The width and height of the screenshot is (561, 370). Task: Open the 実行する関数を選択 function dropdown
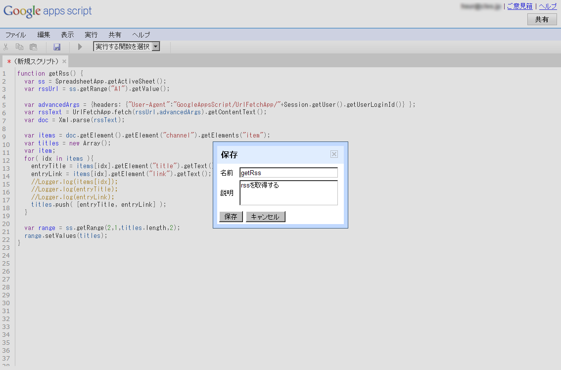click(x=127, y=46)
